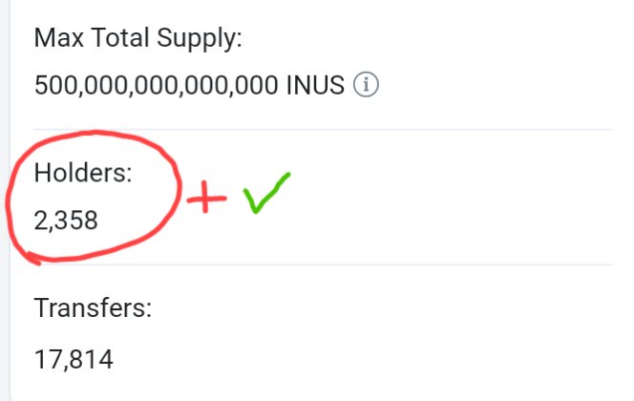This screenshot has width=634, height=401.
Task: Click the divider line above Holders
Action: click(323, 129)
